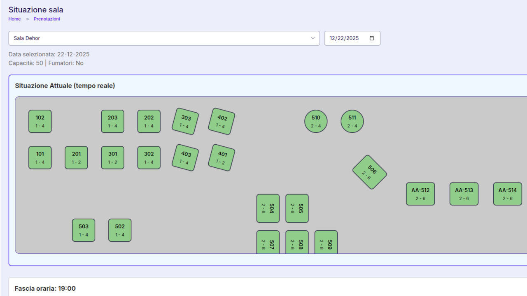Pick table 201 with 1-2 seats
The width and height of the screenshot is (527, 296).
(x=76, y=157)
